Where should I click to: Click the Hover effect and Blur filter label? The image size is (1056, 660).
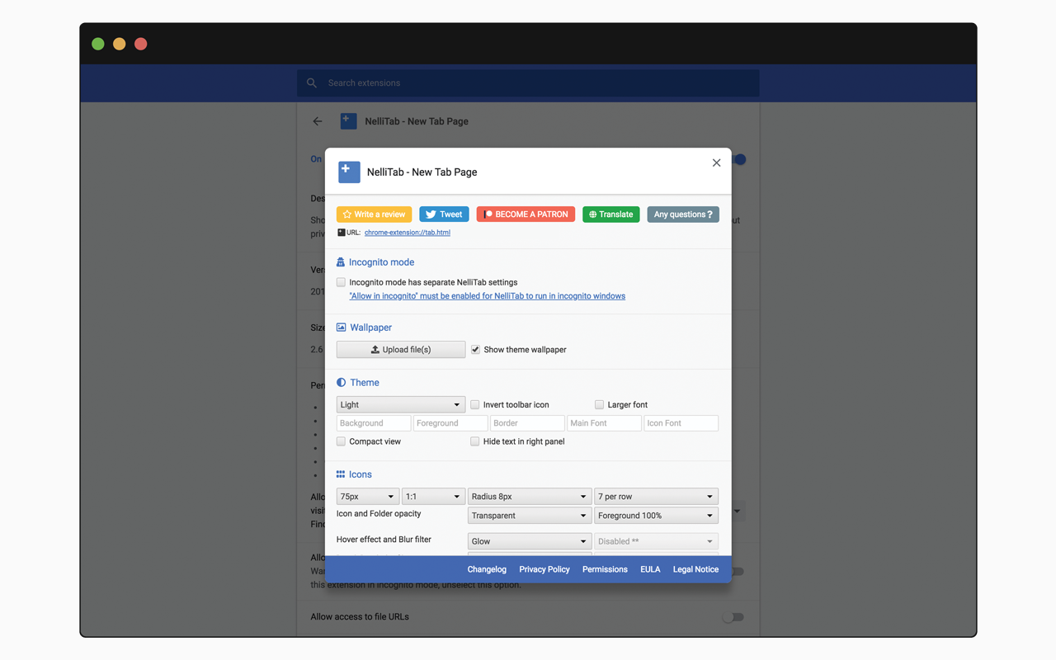[x=384, y=540]
